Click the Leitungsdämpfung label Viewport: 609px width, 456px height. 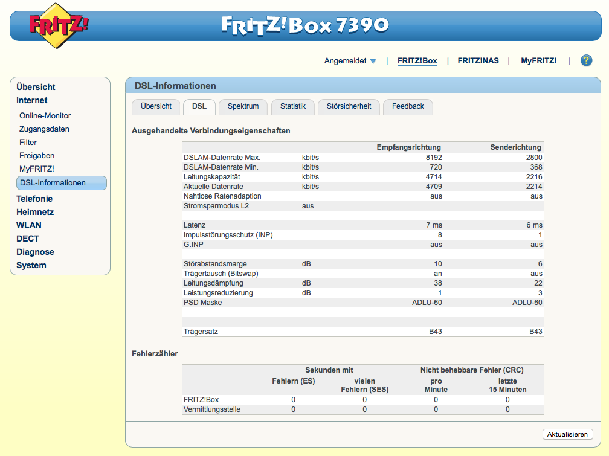tap(213, 283)
